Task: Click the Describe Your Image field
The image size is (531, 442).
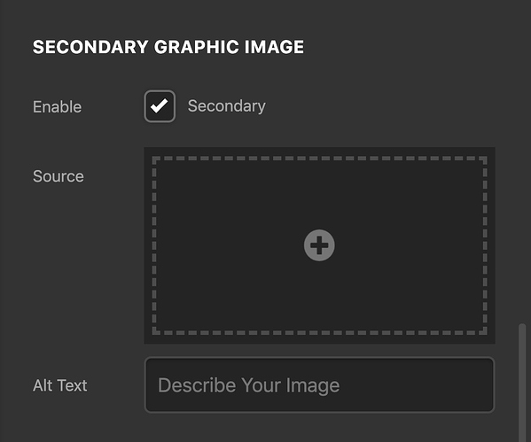Action: point(319,384)
